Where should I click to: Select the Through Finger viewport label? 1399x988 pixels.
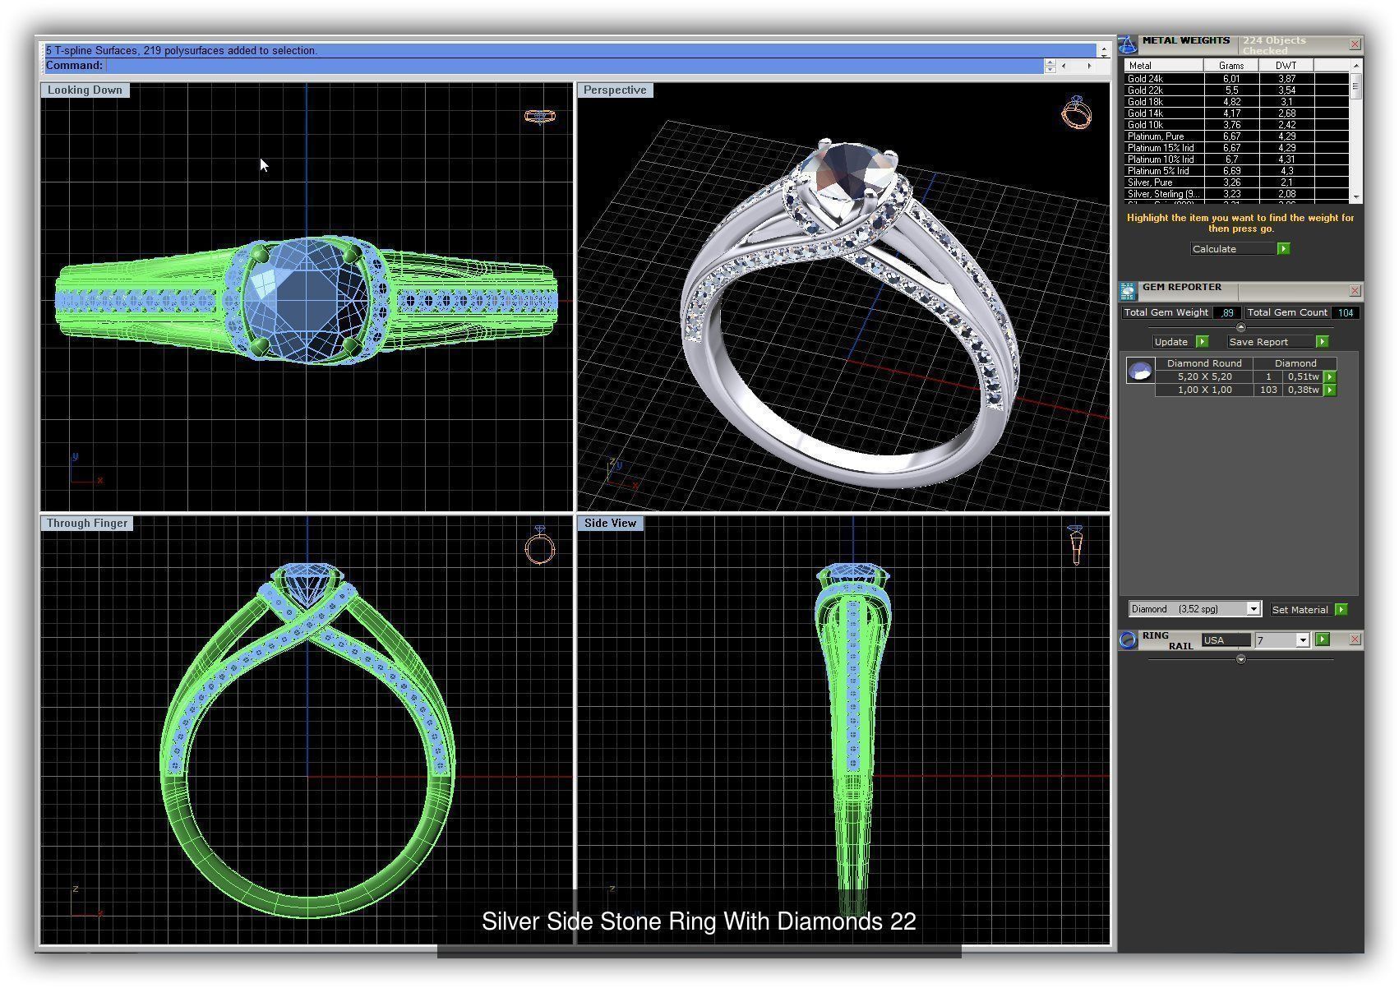87,523
